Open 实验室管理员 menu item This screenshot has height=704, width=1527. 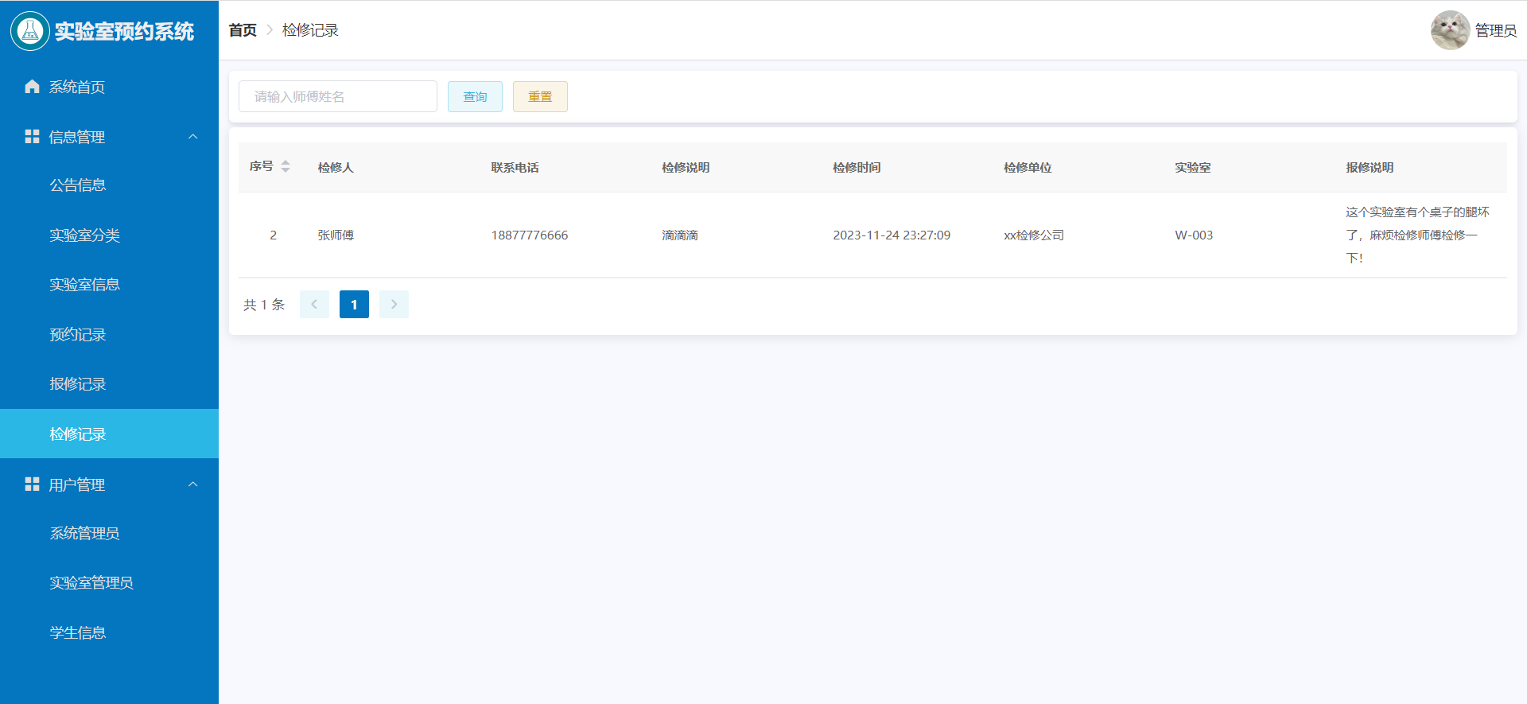[x=109, y=583]
